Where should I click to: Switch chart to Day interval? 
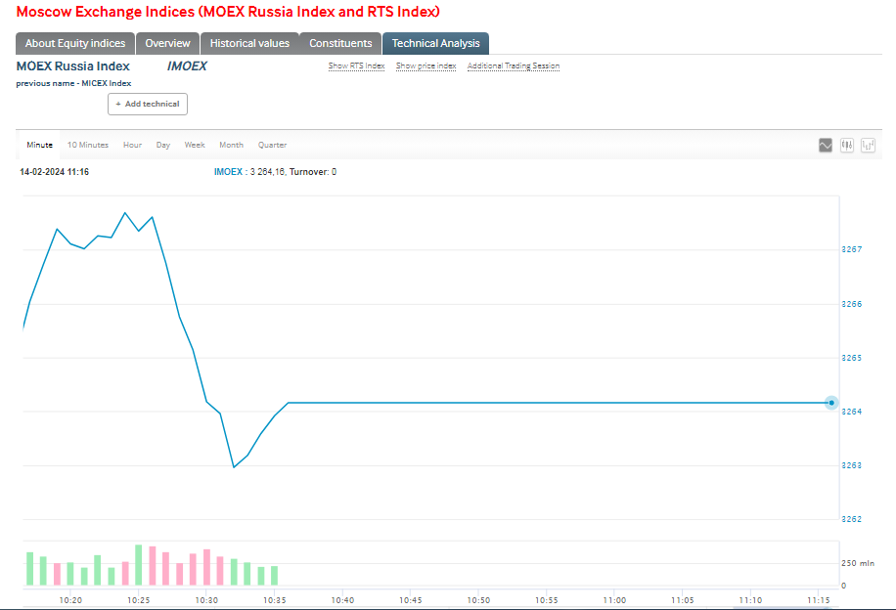163,145
